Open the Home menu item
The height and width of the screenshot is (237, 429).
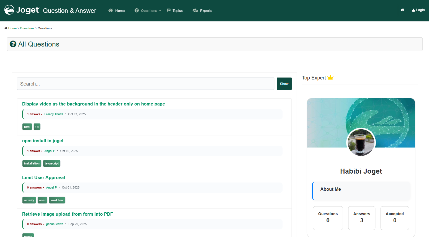[x=117, y=11]
